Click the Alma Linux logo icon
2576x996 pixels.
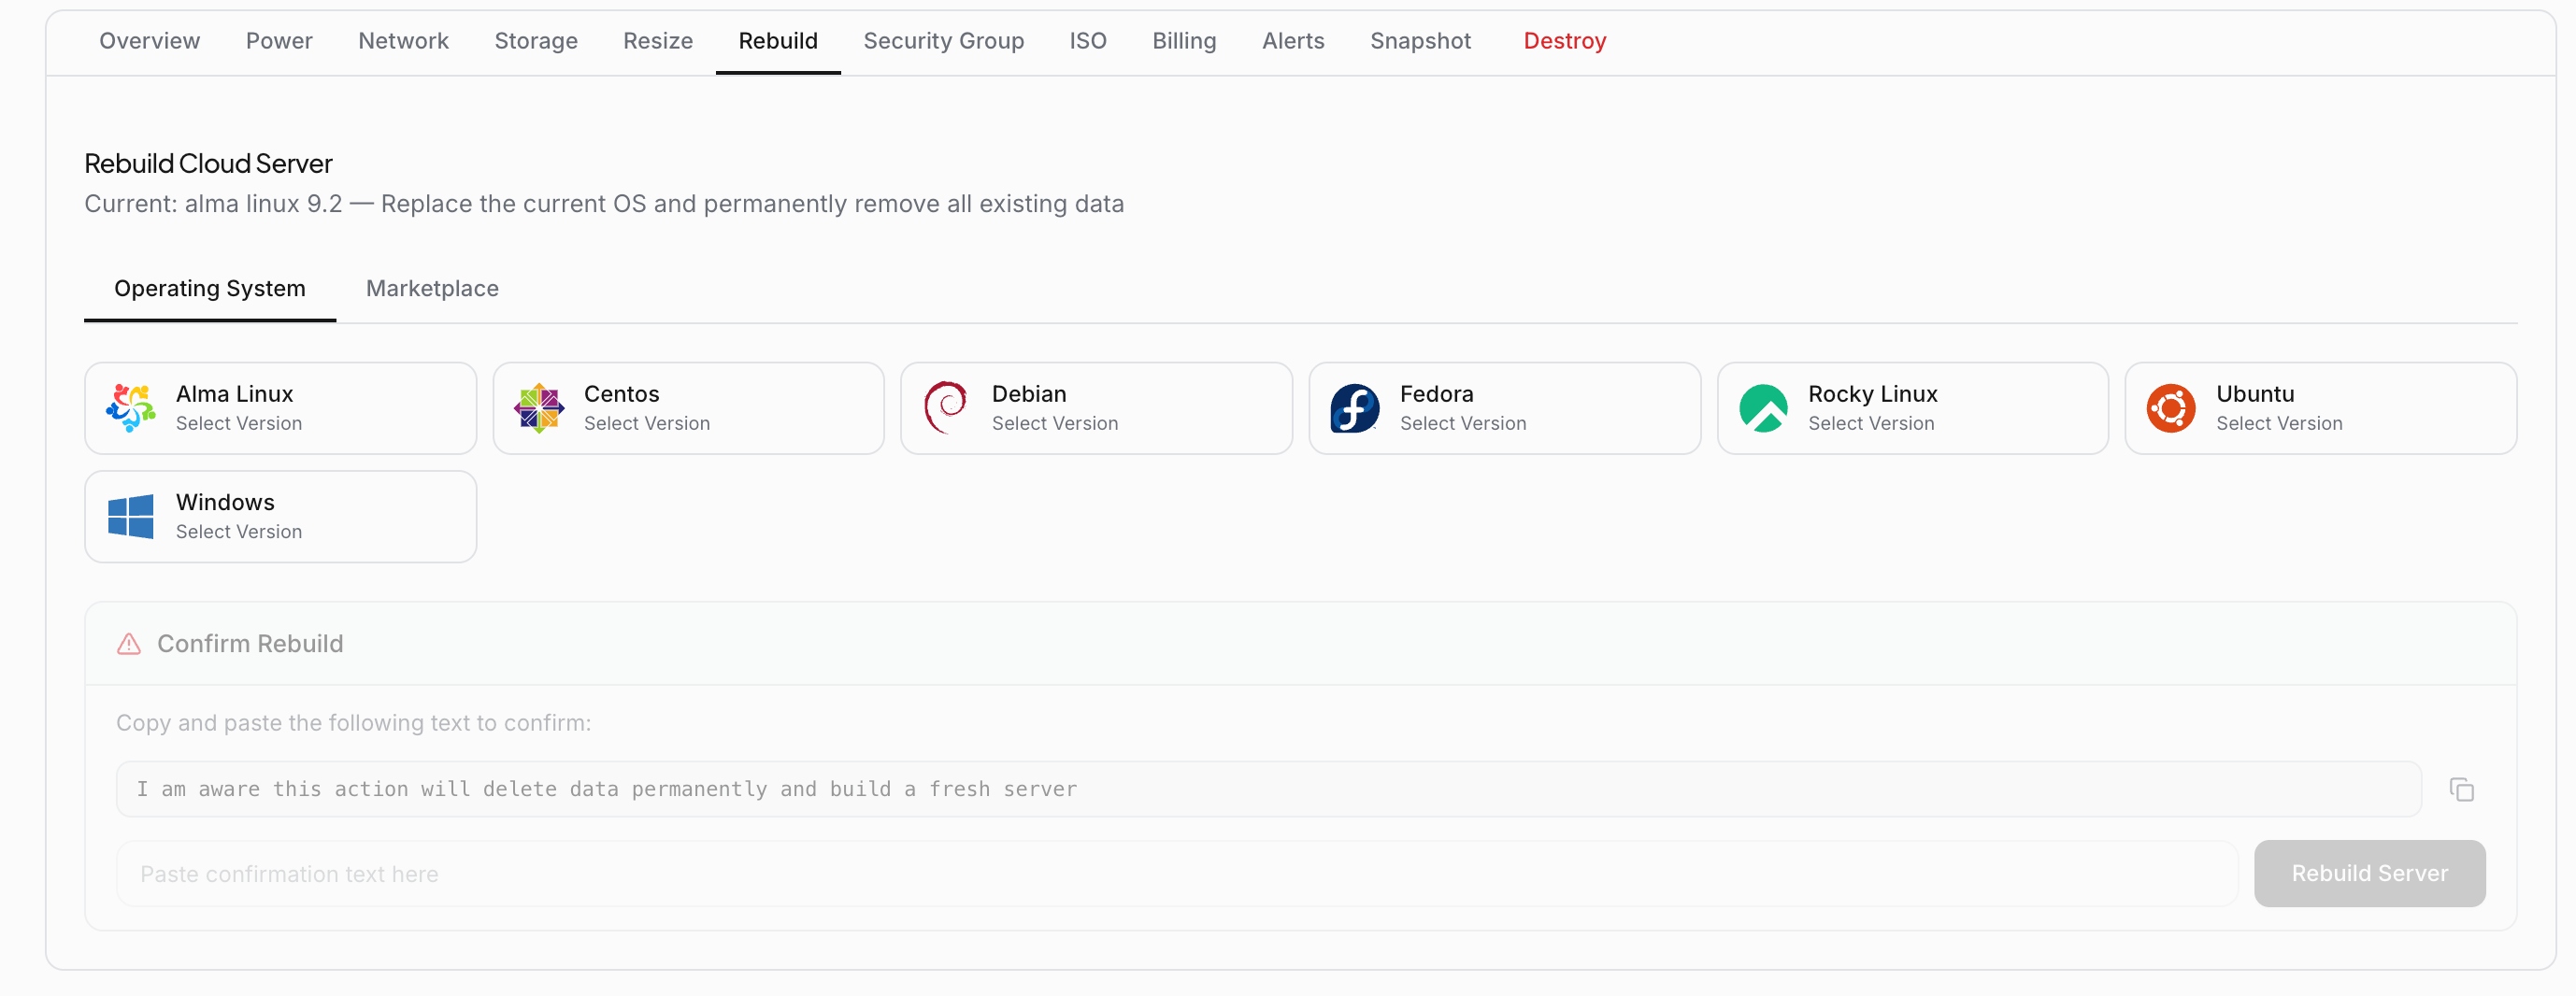[x=131, y=408]
